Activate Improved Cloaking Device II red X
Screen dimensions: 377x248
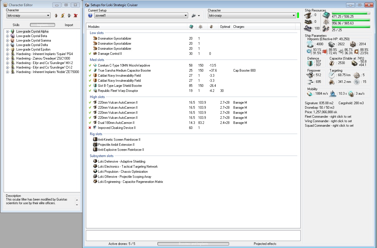click(x=90, y=128)
